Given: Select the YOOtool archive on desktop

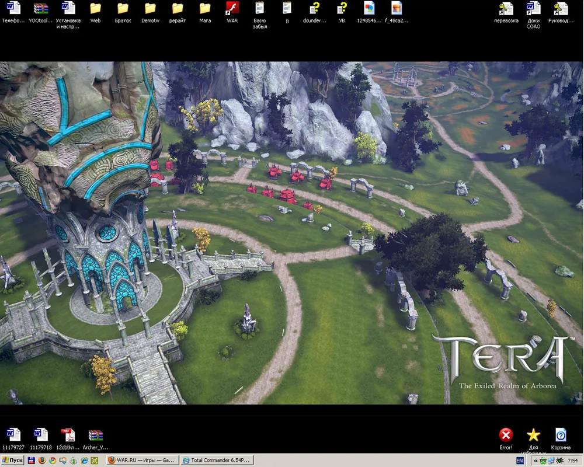Looking at the screenshot, I should (x=40, y=9).
